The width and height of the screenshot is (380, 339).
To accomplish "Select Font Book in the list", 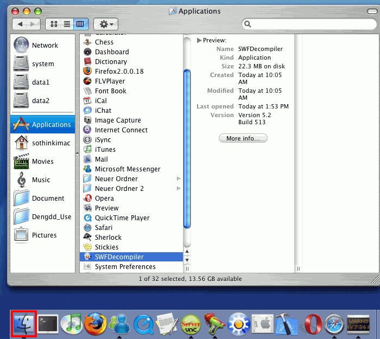I will (x=131, y=91).
